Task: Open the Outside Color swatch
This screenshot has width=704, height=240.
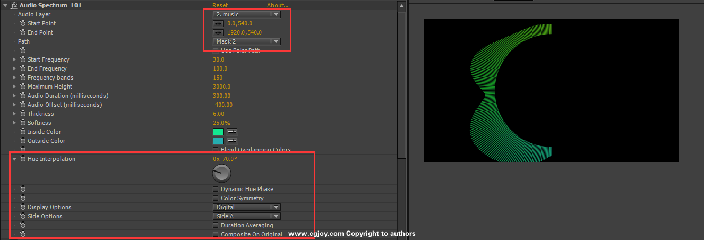Action: pos(218,141)
